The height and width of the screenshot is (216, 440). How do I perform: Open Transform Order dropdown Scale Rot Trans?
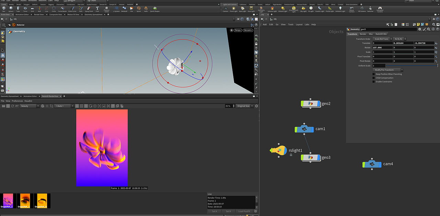383,39
